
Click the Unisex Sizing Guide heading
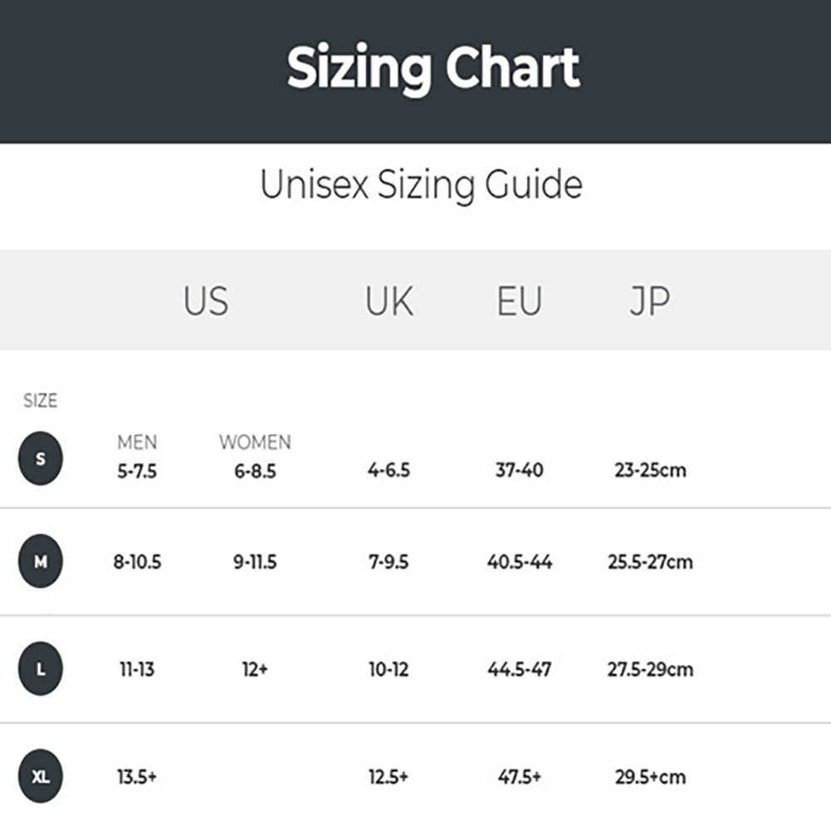pos(420,184)
